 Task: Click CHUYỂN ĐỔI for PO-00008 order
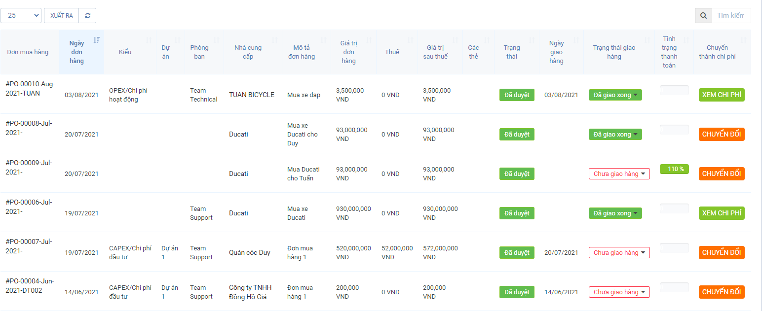(x=722, y=134)
